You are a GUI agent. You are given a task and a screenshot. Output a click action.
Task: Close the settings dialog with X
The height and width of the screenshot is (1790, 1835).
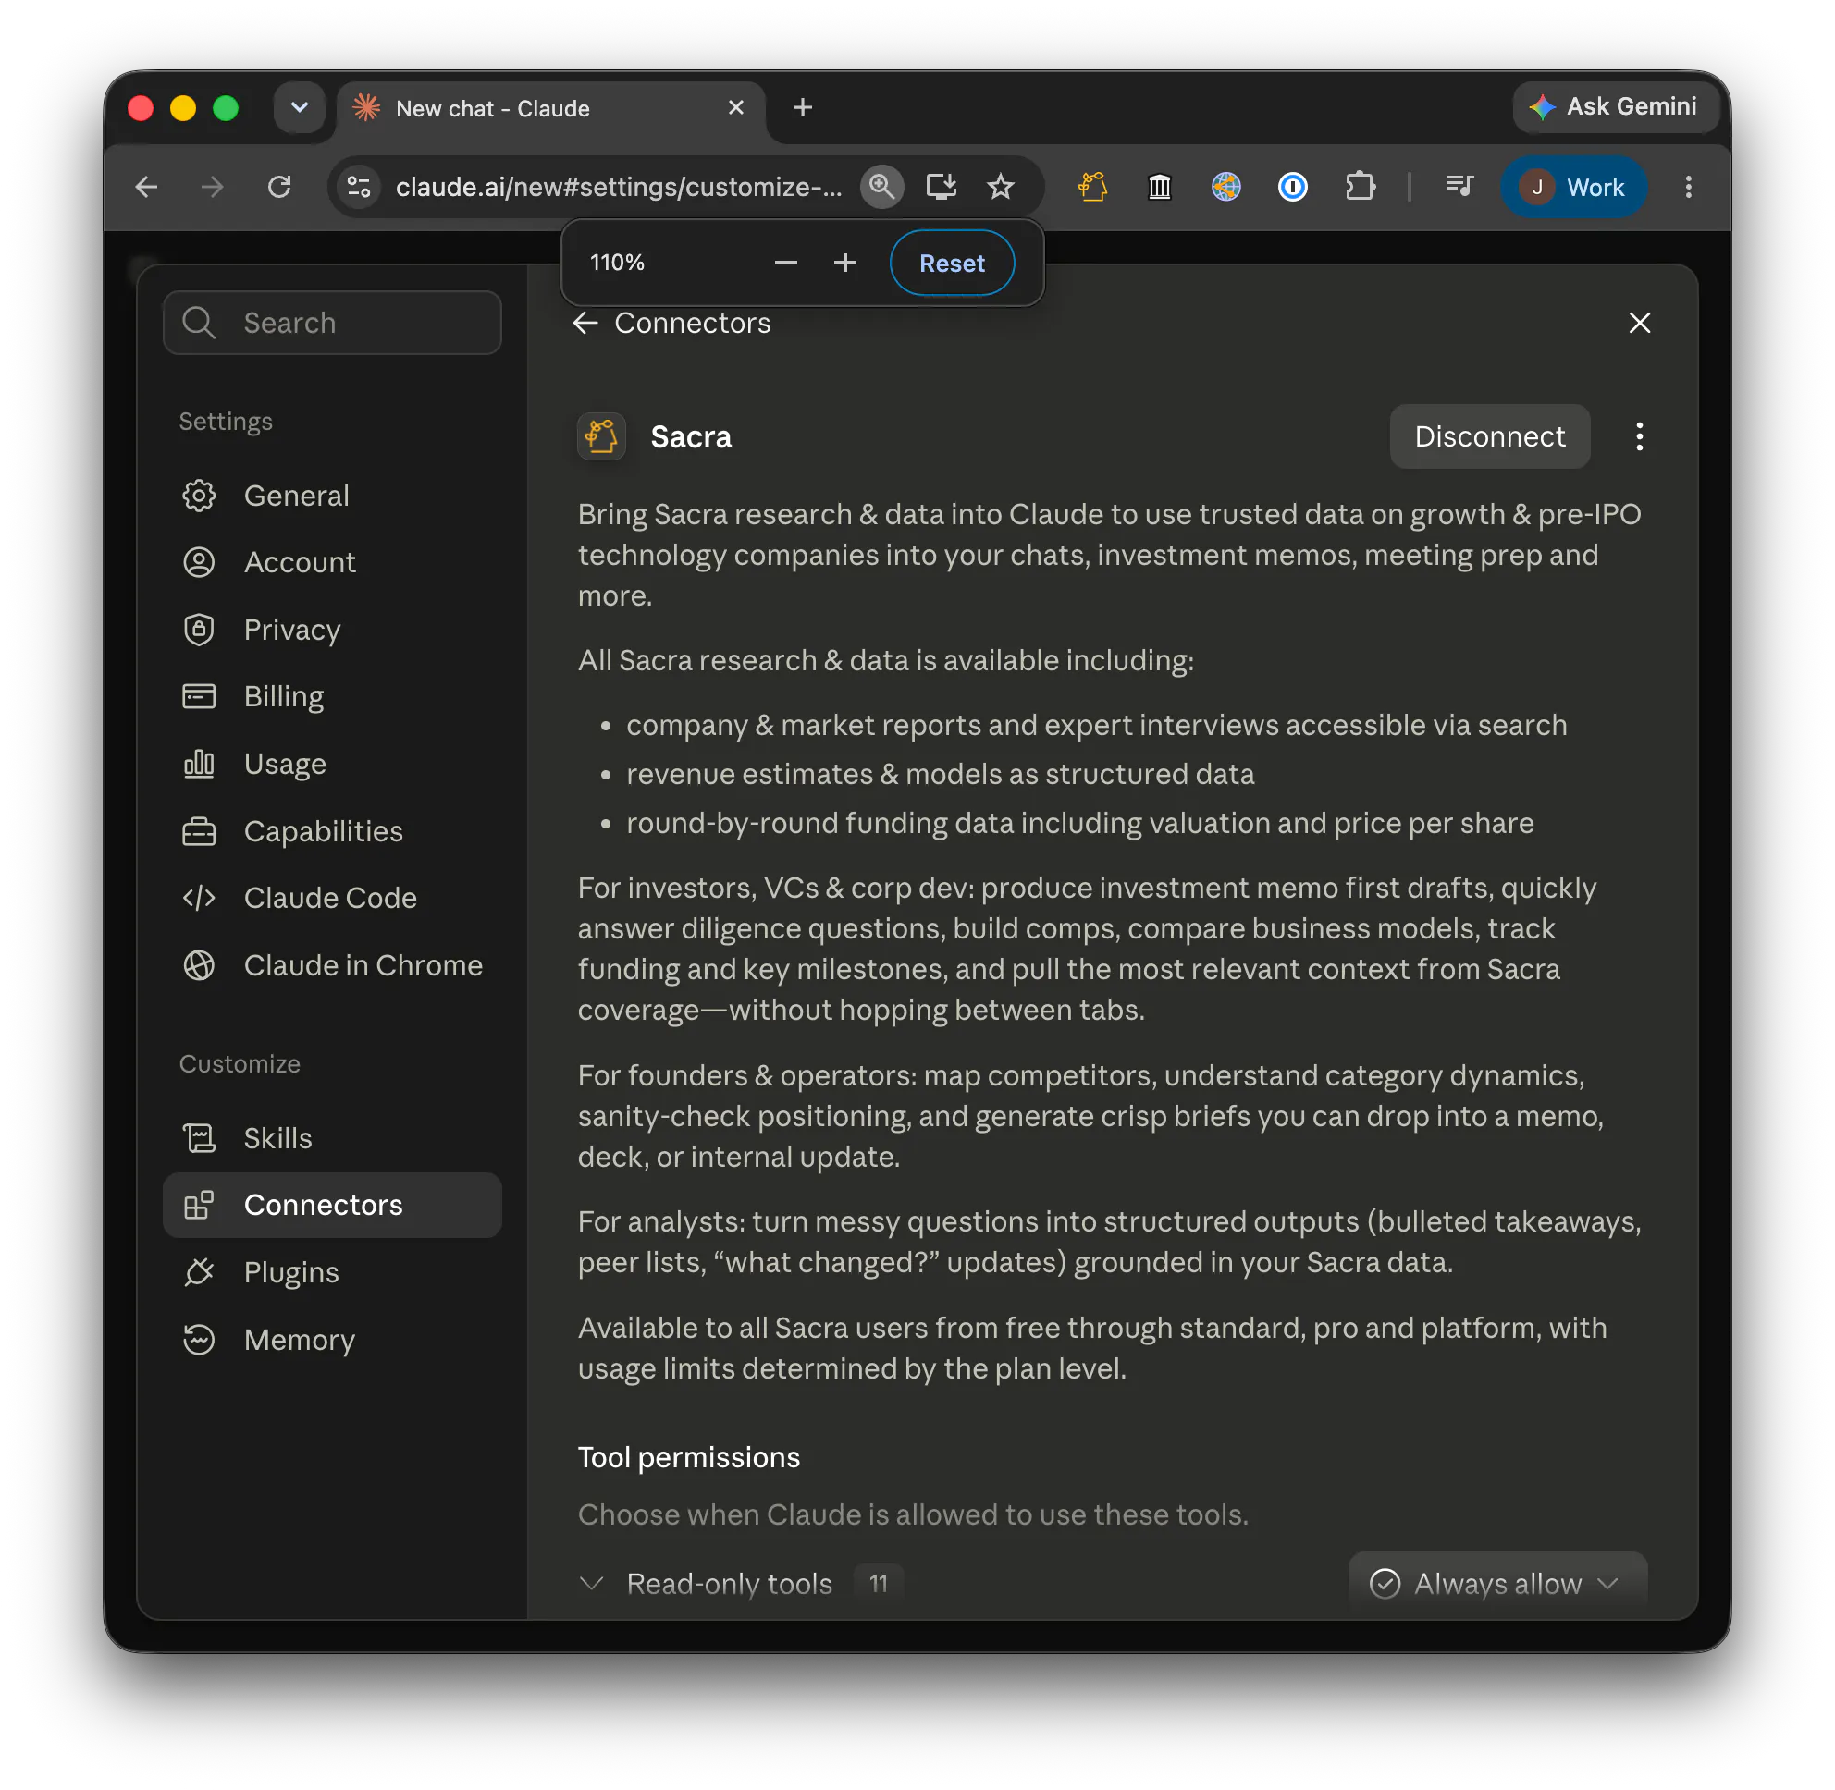[x=1639, y=323]
